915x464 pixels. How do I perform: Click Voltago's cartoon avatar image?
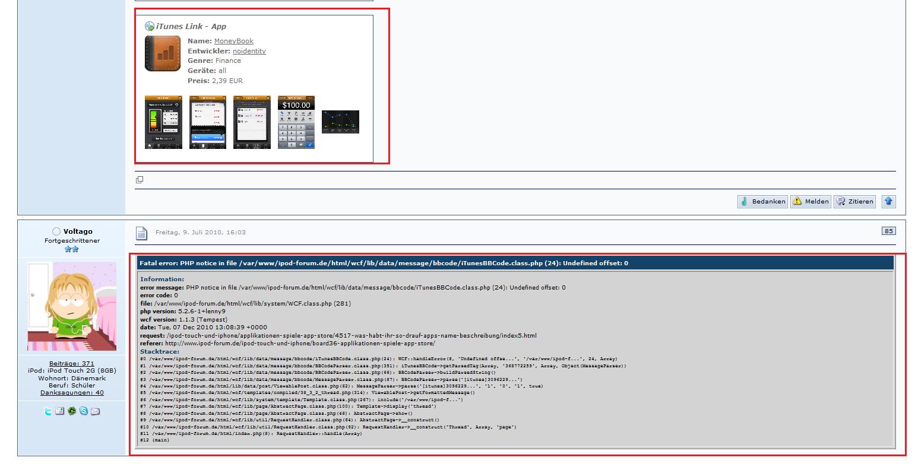pyautogui.click(x=72, y=306)
